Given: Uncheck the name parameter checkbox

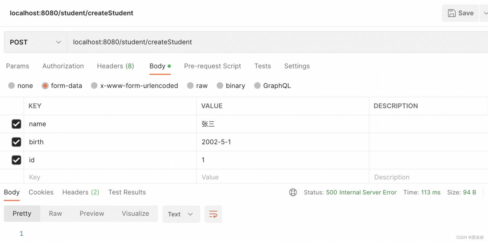Looking at the screenshot, I should click(x=16, y=124).
